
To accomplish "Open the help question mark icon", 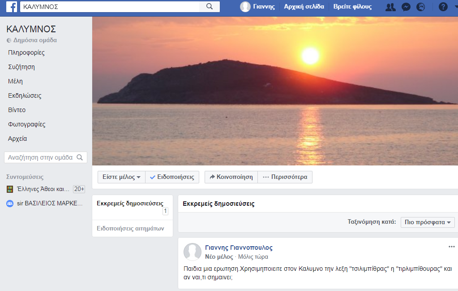I will click(x=443, y=7).
